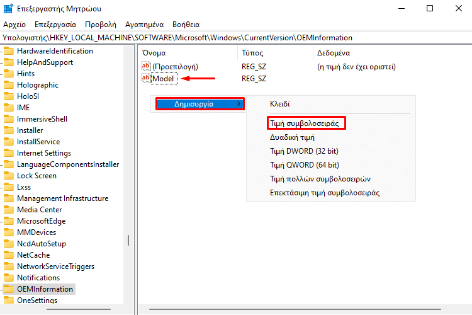This screenshot has width=472, height=315.
Task: Click the folder icon beside Holographic
Action: pyautogui.click(x=9, y=85)
